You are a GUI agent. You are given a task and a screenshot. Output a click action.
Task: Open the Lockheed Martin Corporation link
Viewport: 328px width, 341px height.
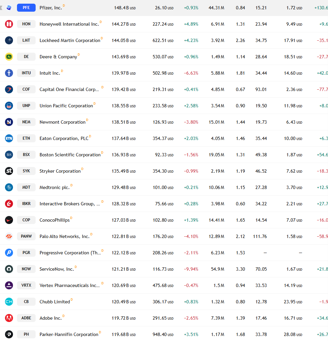(x=70, y=40)
